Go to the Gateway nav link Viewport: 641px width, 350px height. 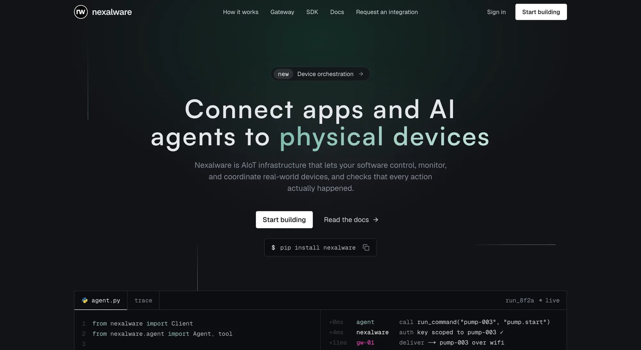click(282, 12)
